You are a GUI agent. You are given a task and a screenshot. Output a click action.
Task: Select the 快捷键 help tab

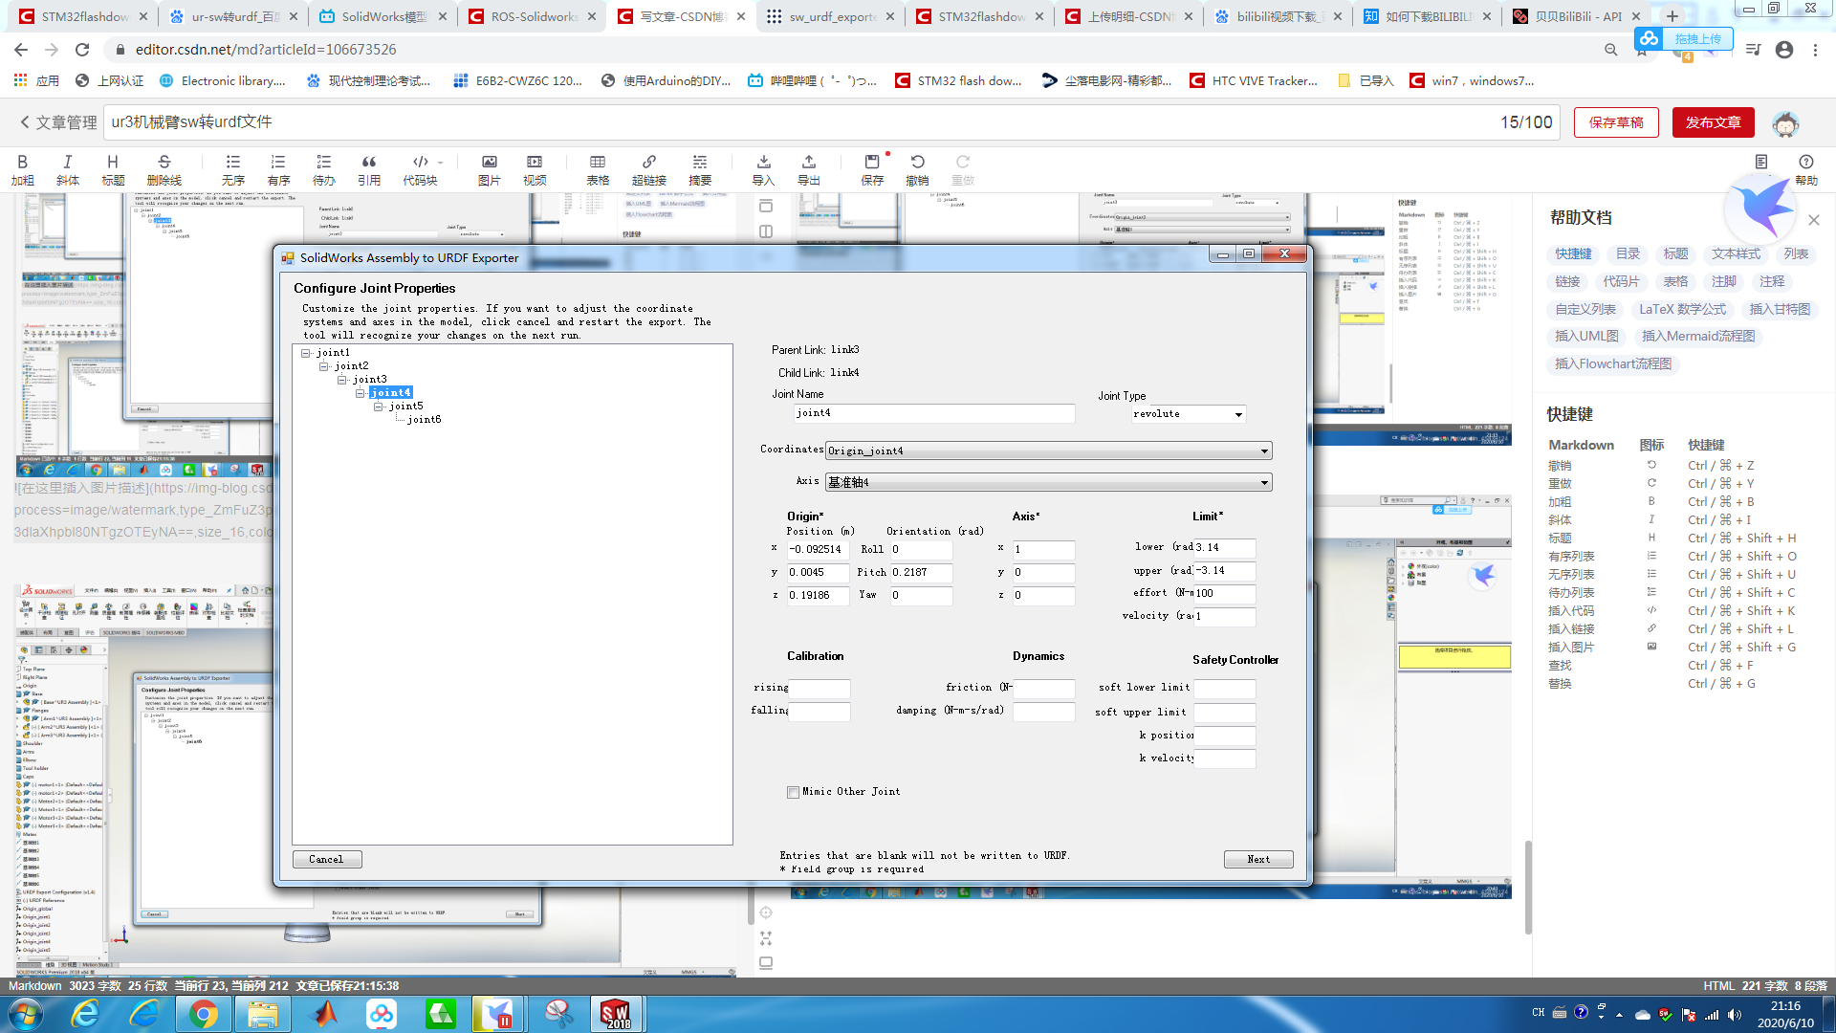[x=1573, y=253]
